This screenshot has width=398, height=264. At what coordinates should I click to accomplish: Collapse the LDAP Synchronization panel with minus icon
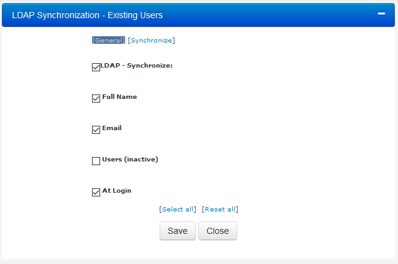point(381,14)
